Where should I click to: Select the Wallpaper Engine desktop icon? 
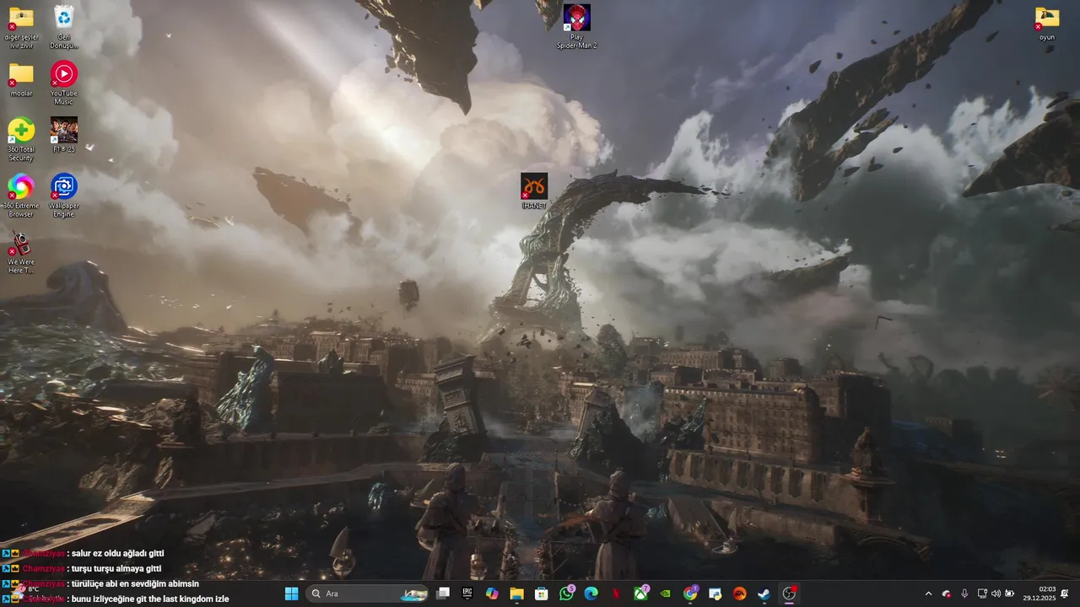63,196
